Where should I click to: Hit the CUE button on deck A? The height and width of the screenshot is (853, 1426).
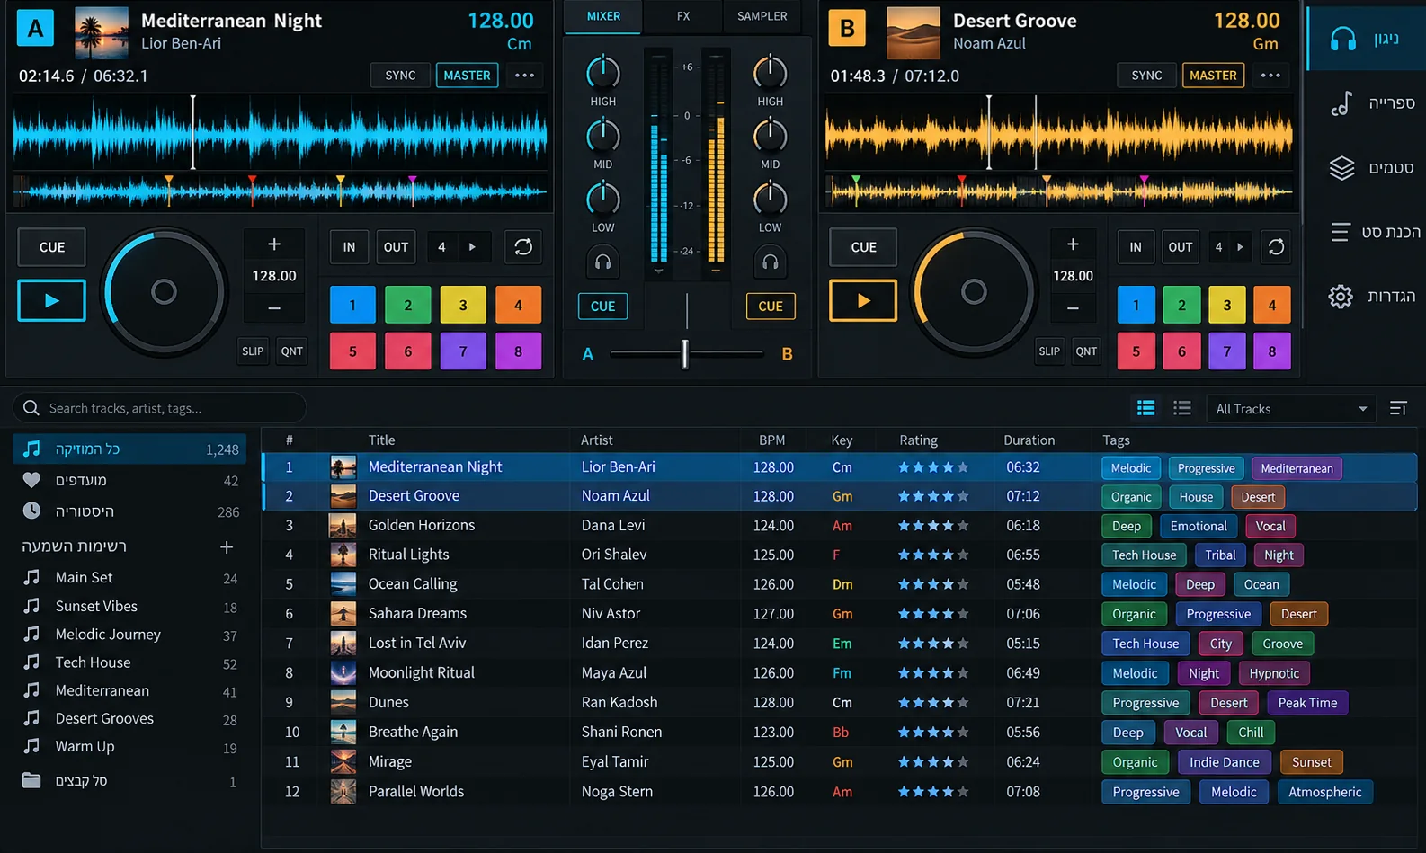[x=52, y=247]
